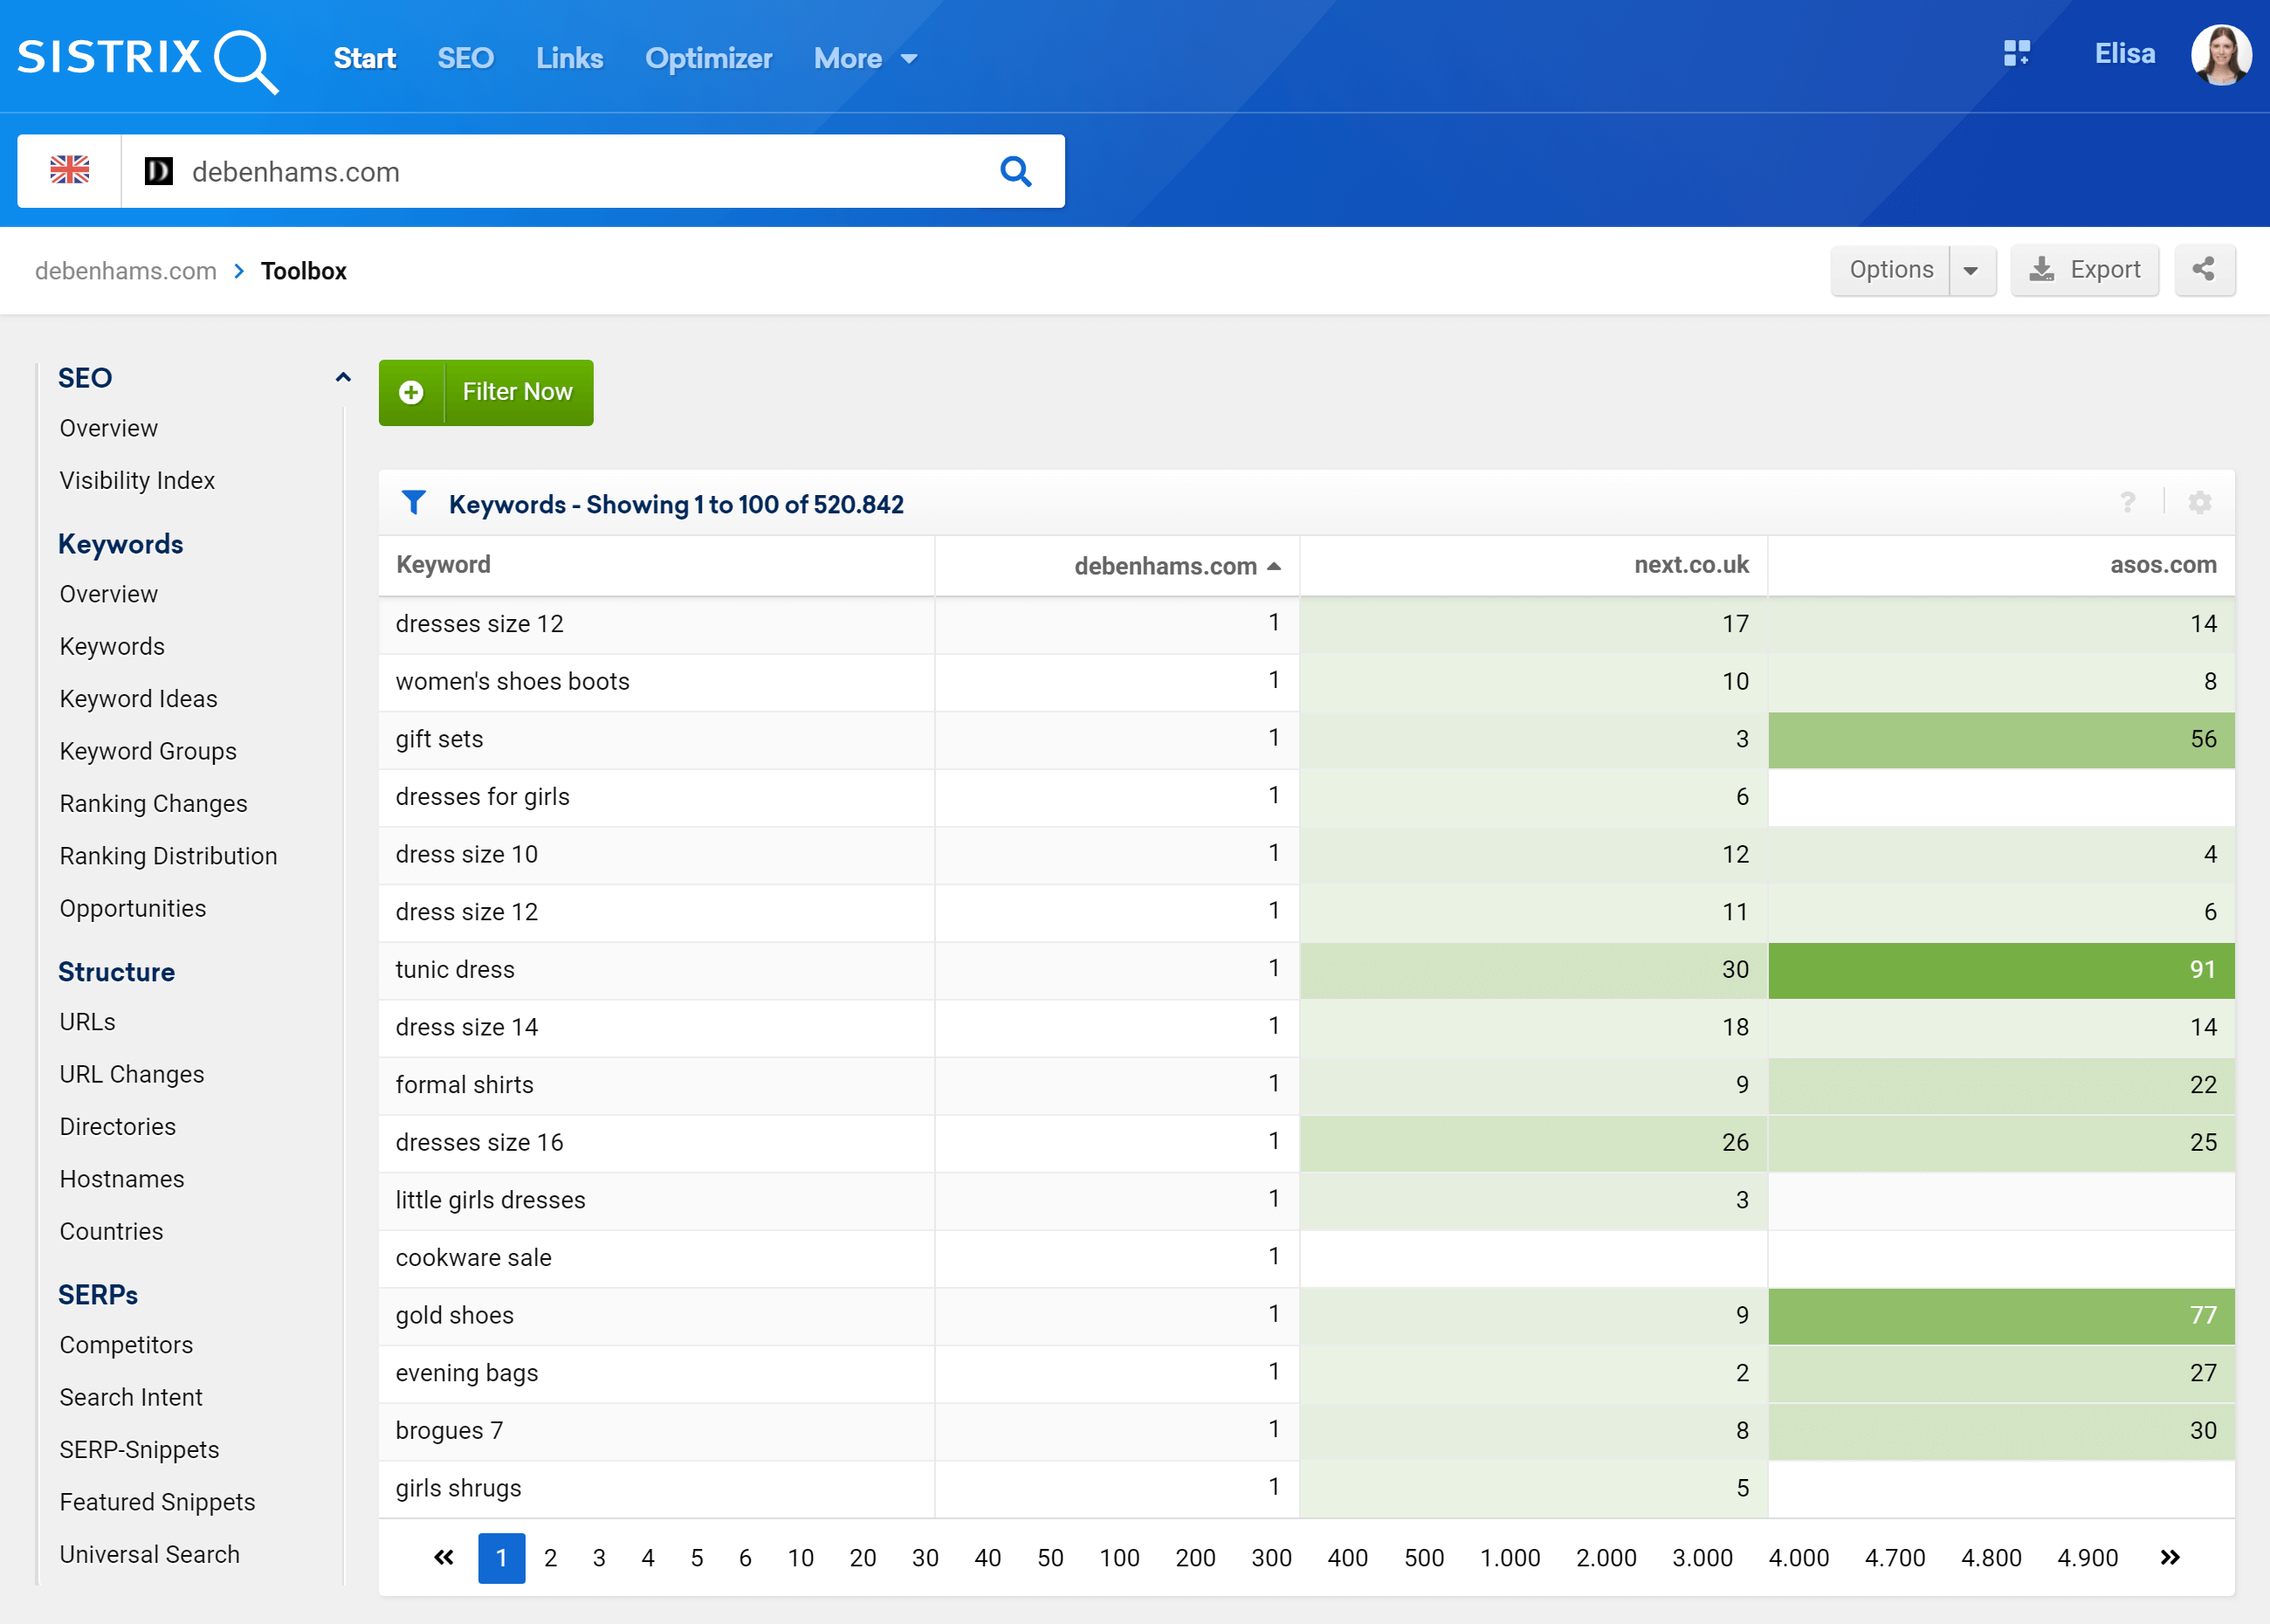
Task: Click breadcrumb chevron arrow
Action: (x=239, y=271)
